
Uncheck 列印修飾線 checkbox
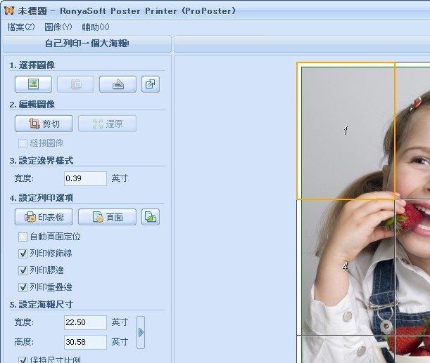[x=23, y=253]
